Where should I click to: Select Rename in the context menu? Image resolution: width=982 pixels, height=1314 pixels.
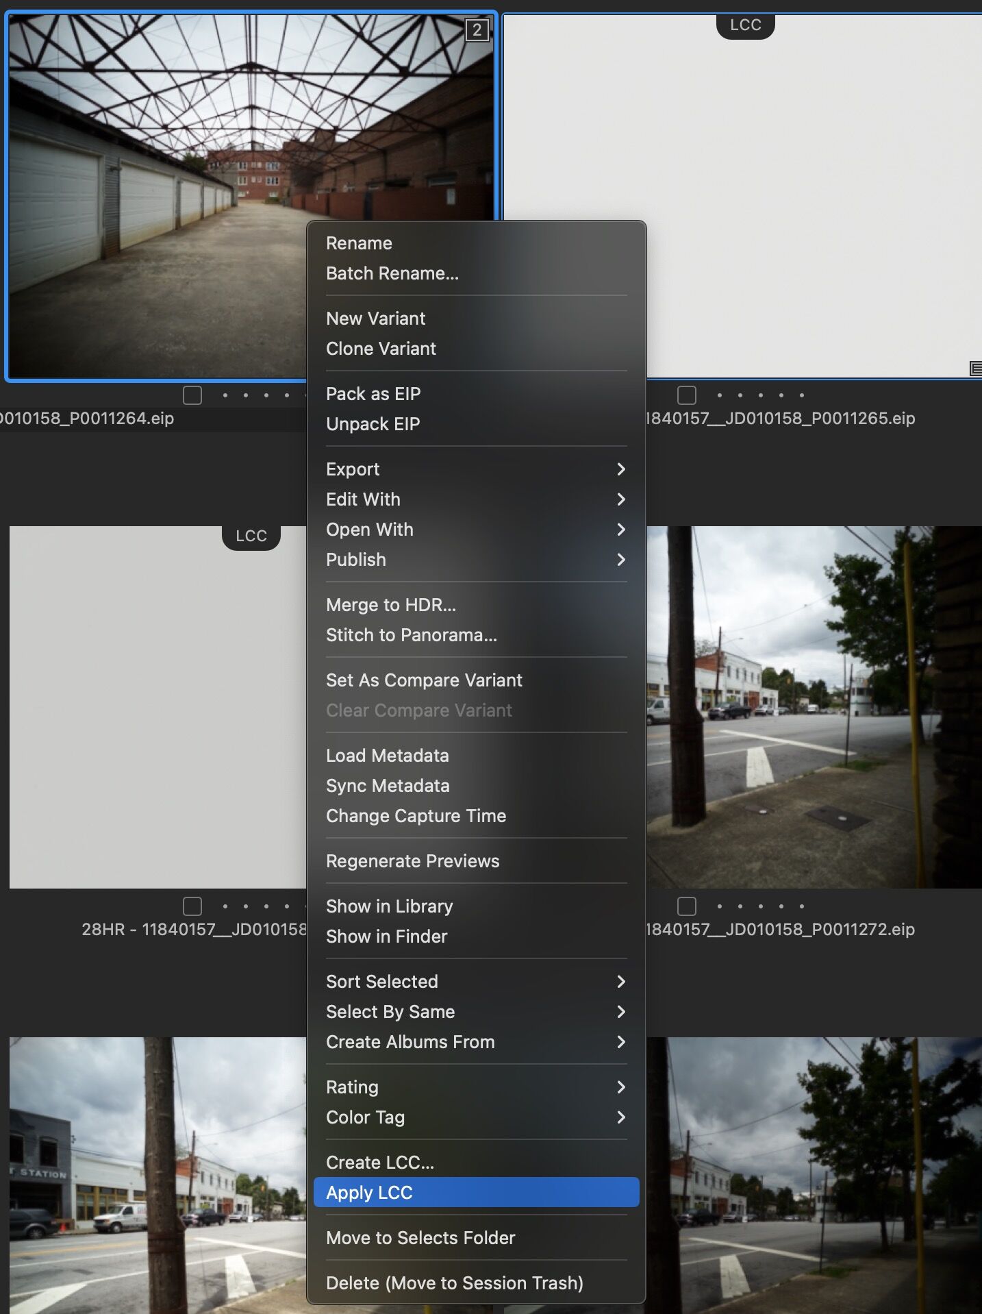(x=477, y=243)
